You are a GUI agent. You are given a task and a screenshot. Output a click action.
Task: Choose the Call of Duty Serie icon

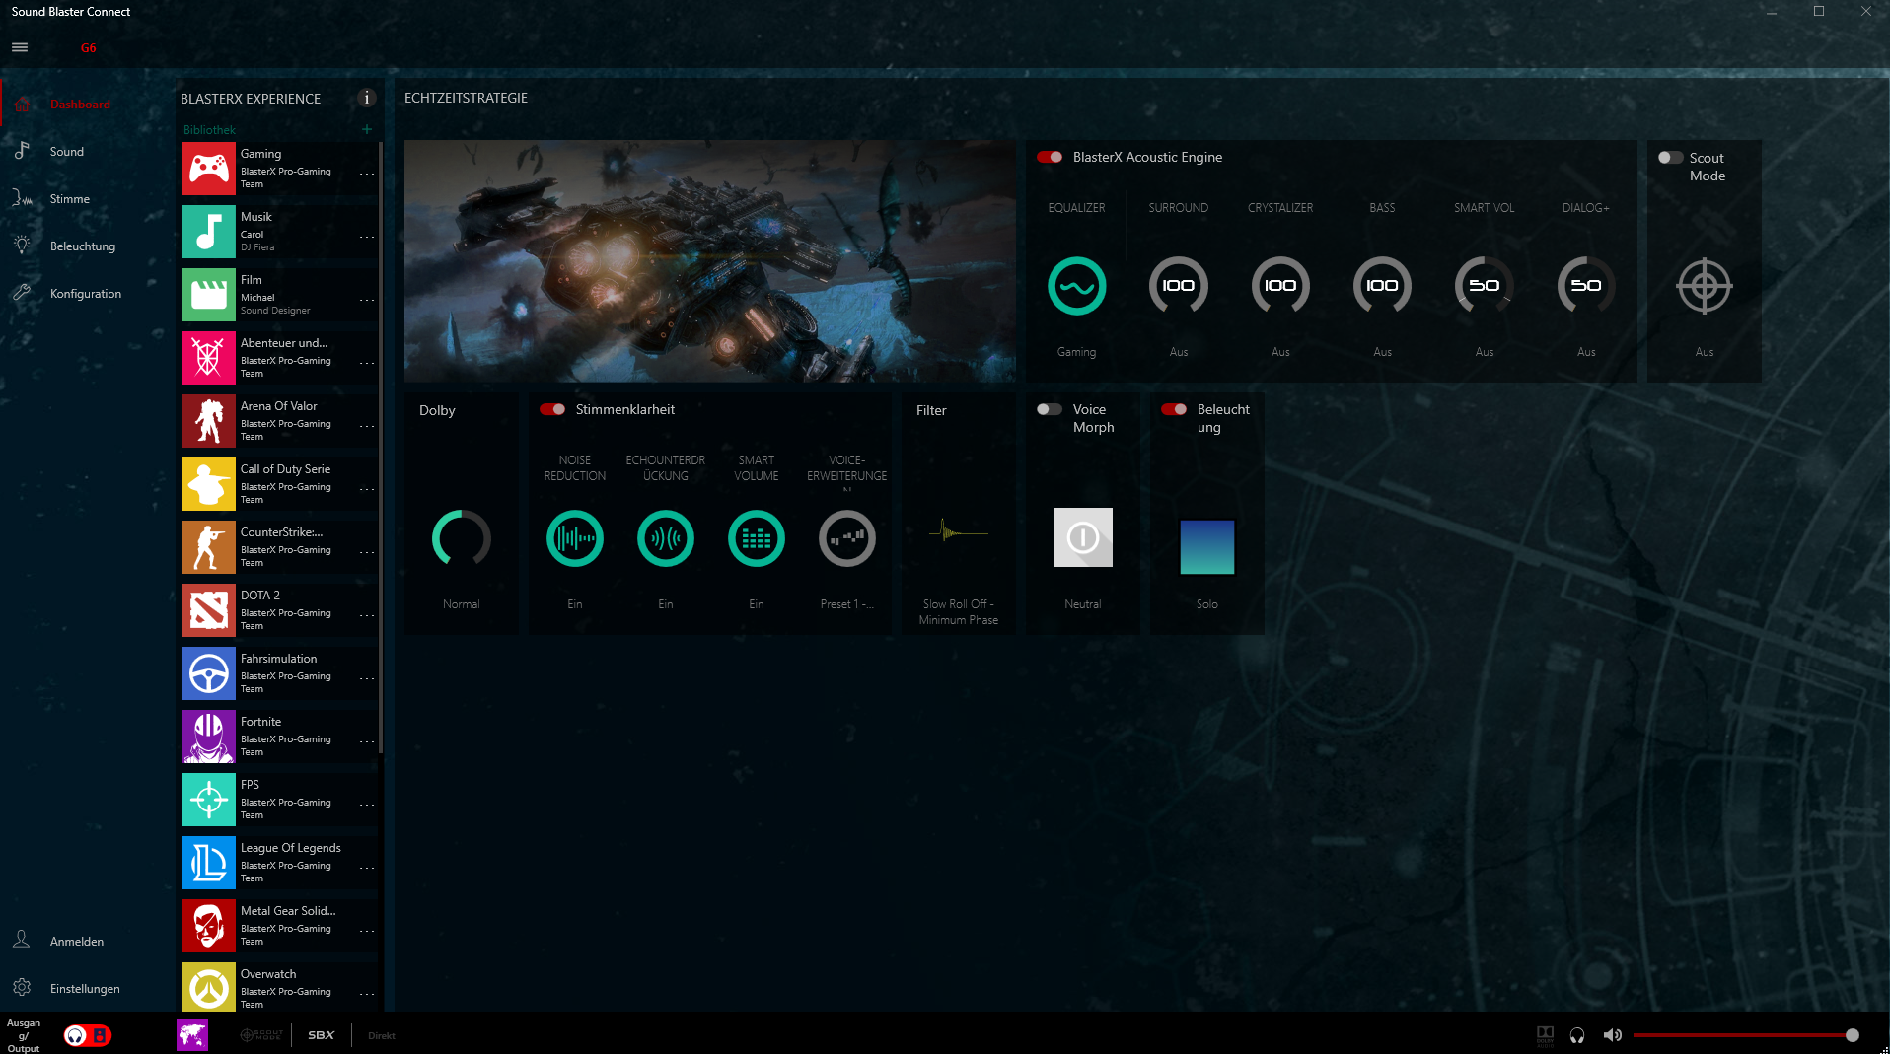click(x=209, y=484)
